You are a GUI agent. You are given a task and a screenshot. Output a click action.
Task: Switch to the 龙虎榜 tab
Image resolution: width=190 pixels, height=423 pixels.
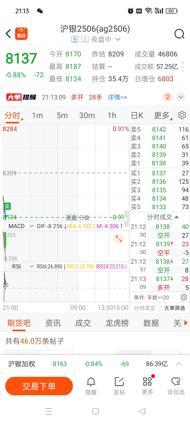pos(117,323)
